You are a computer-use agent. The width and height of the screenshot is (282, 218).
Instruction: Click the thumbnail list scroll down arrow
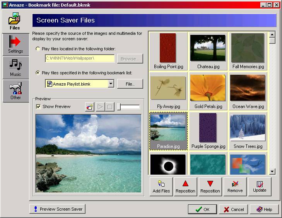click(x=272, y=172)
